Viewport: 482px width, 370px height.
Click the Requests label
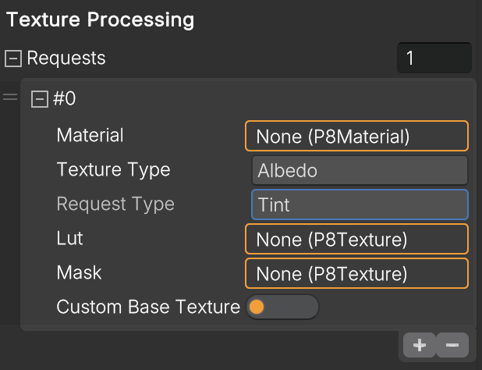(66, 58)
